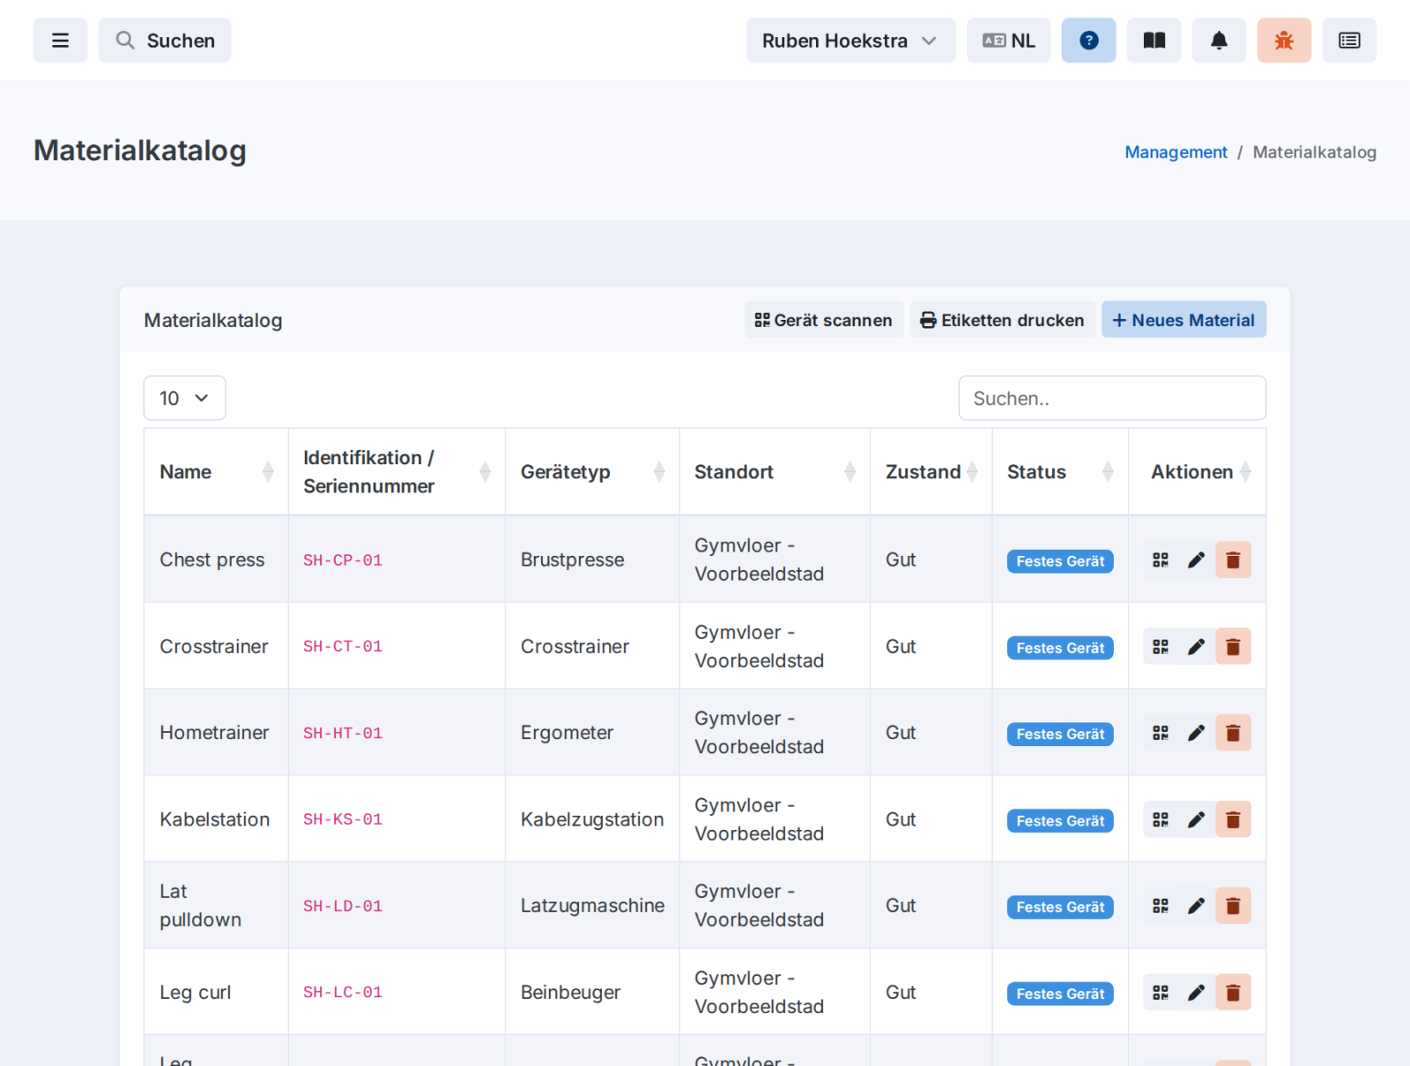Focus the table Suchen.. input field
The image size is (1410, 1066).
pyautogui.click(x=1112, y=398)
